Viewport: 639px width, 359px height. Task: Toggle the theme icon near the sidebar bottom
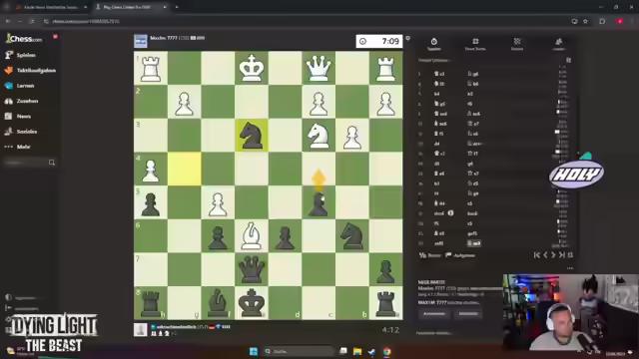pyautogui.click(x=8, y=297)
